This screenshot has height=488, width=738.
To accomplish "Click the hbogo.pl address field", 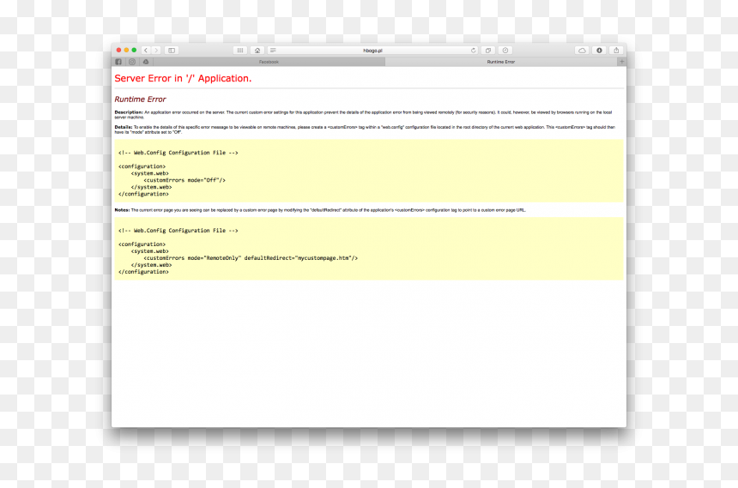I will tap(372, 51).
